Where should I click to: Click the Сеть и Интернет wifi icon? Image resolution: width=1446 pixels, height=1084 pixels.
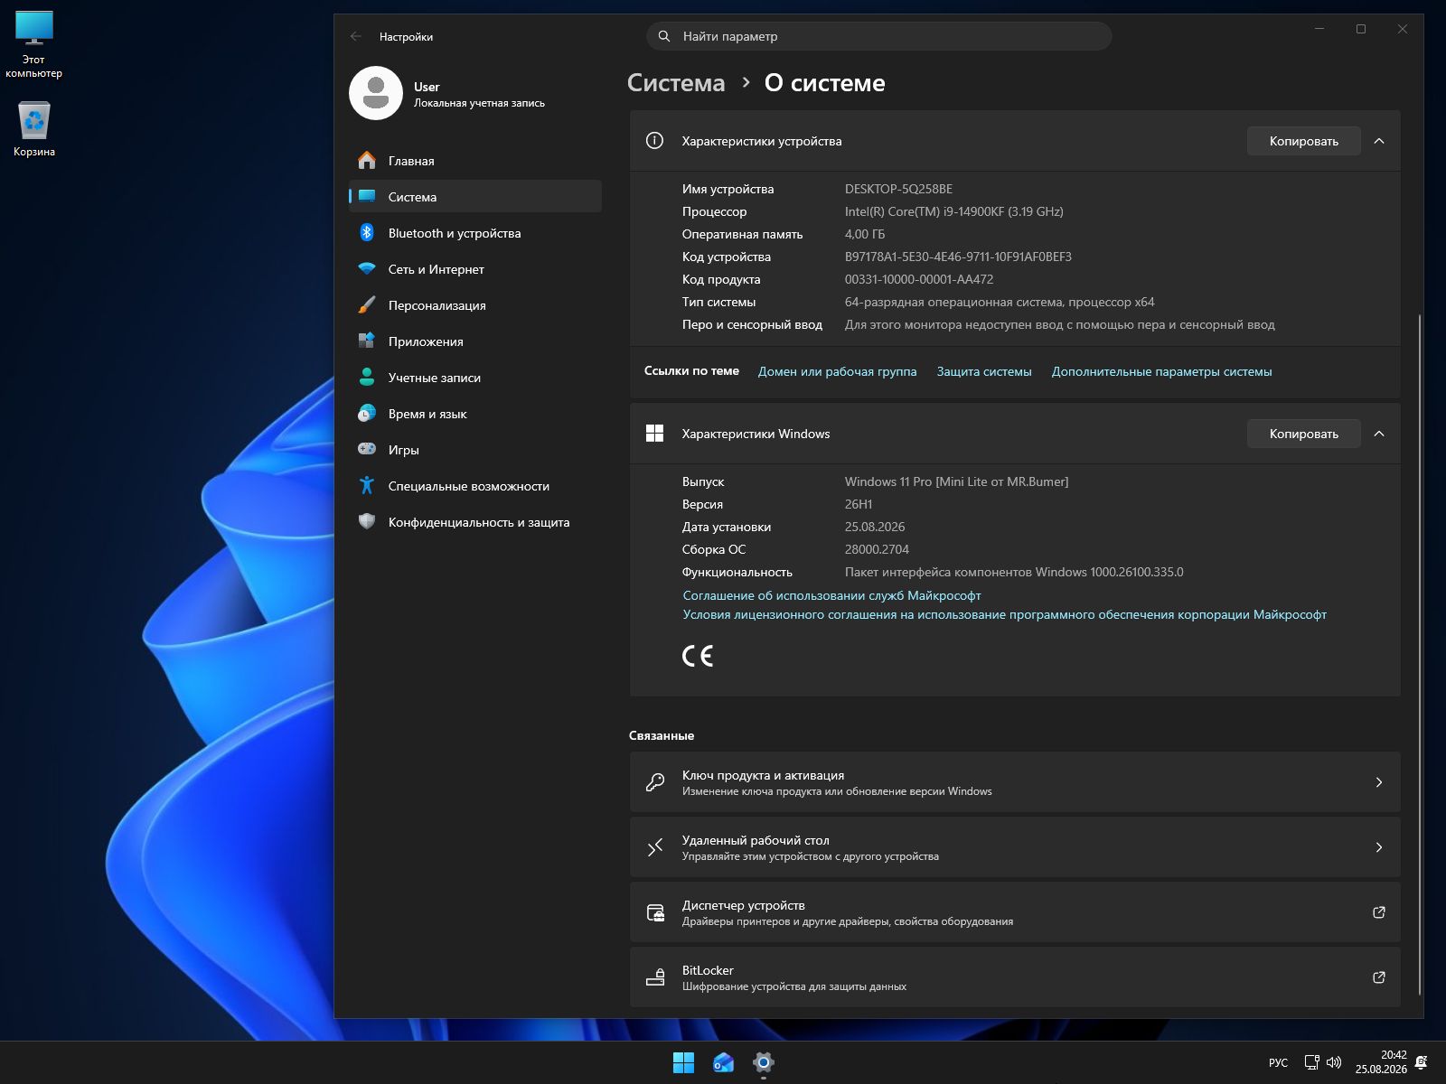pyautogui.click(x=367, y=269)
